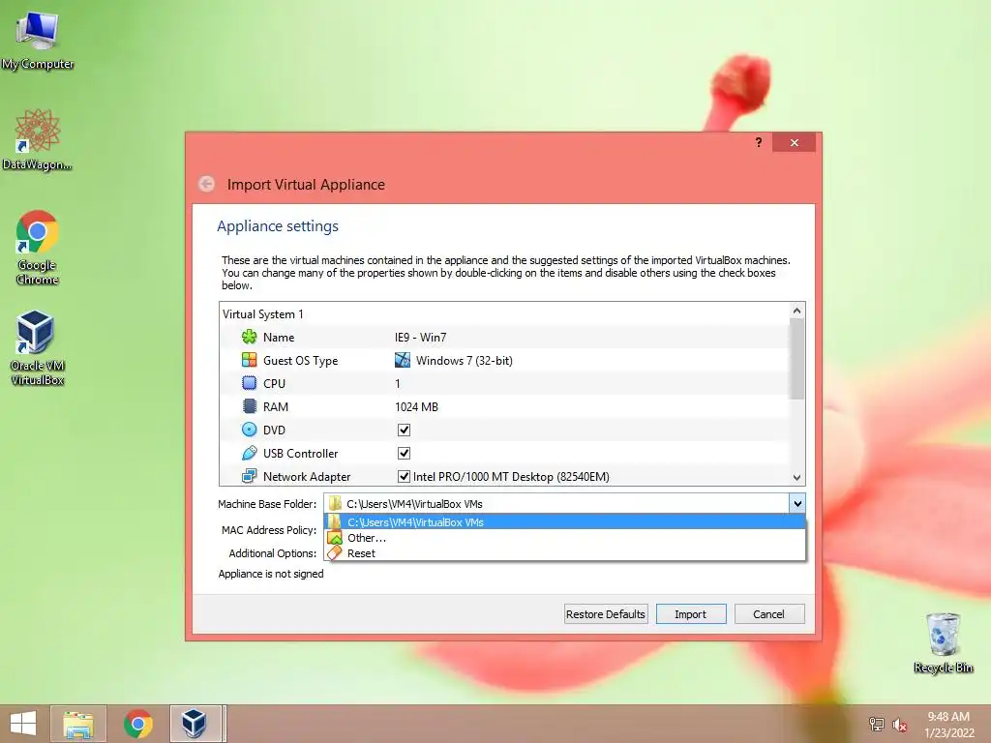
Task: Click the Other… folder icon in dropdown
Action: point(335,538)
